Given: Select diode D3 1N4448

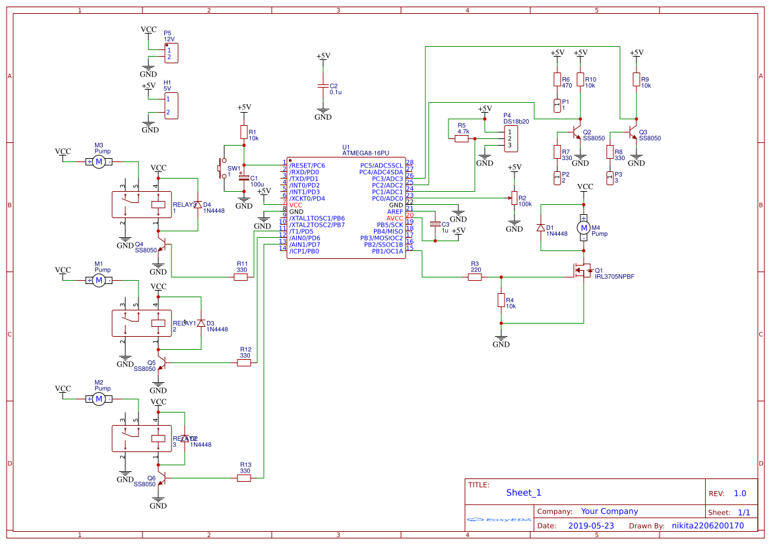Looking at the screenshot, I should click(x=200, y=323).
